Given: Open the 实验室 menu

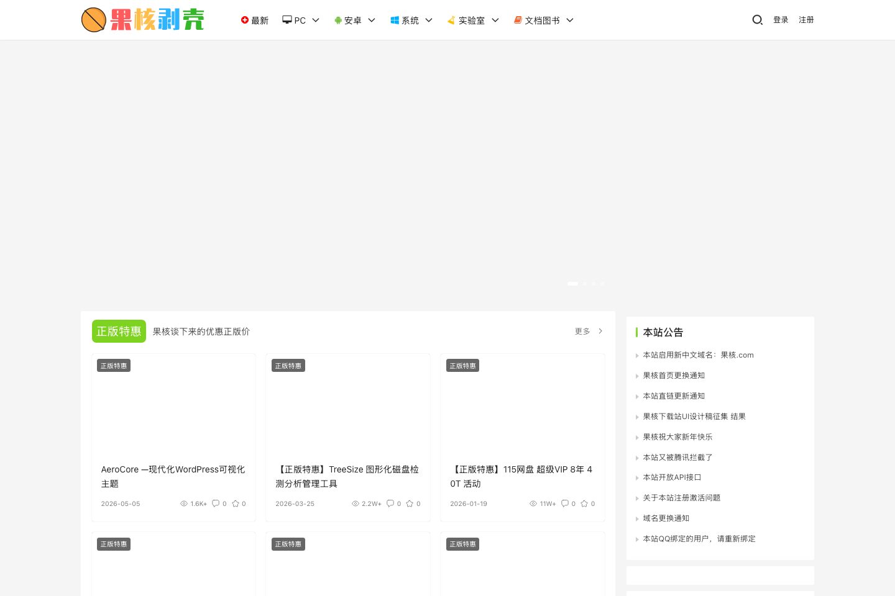Looking at the screenshot, I should coord(473,20).
